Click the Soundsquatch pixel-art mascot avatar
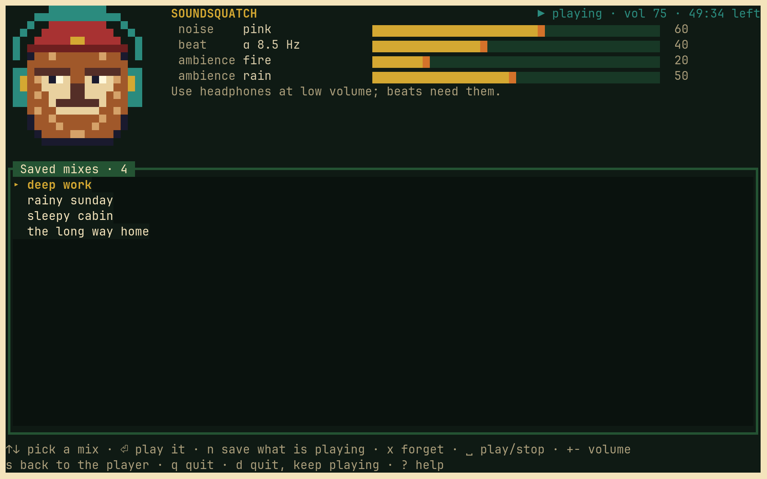Viewport: 767px width, 479px height. click(x=77, y=76)
